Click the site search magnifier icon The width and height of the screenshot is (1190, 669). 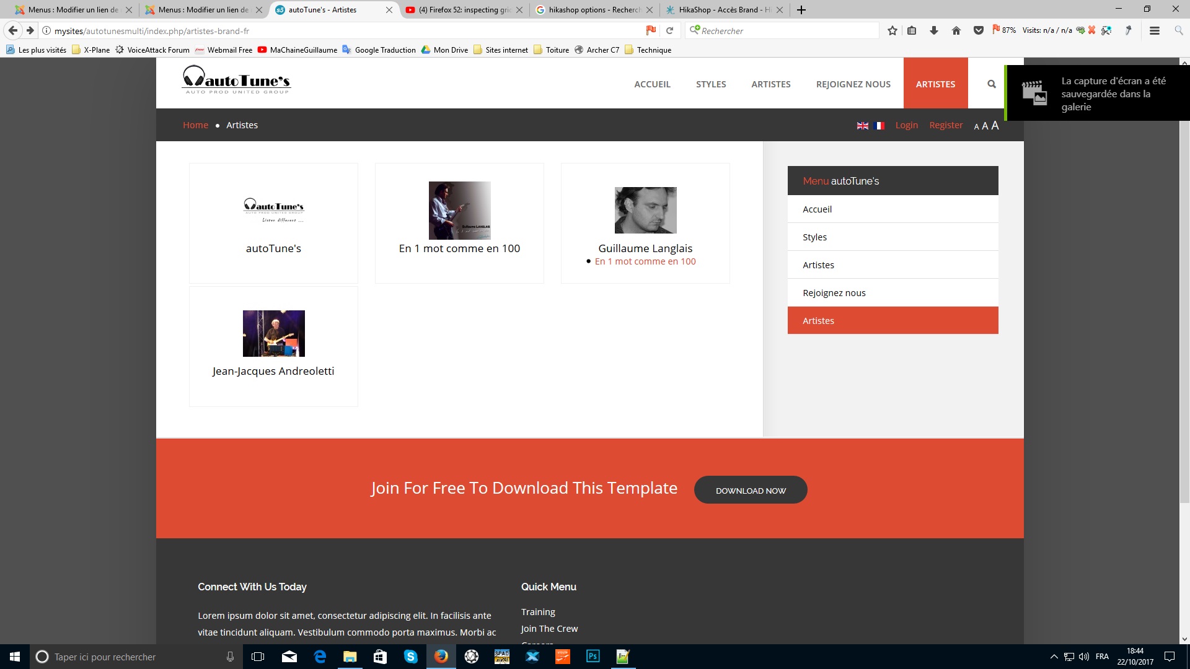(x=992, y=84)
